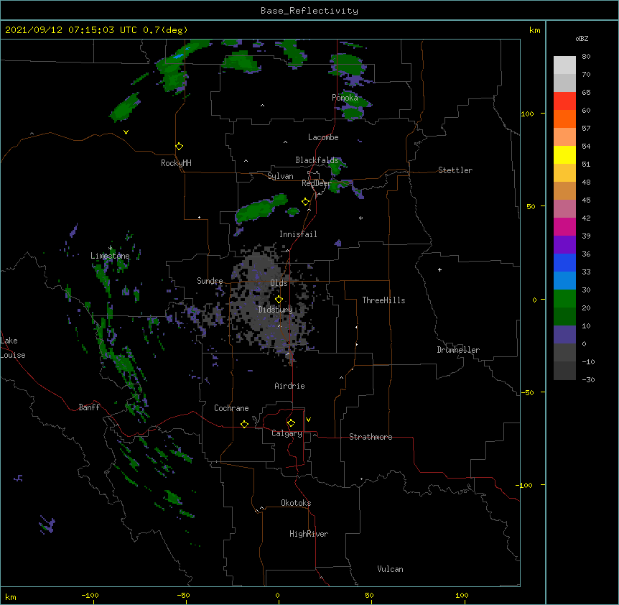Image resolution: width=619 pixels, height=605 pixels.
Task: Click the Lake Louise label
Action: (x=13, y=348)
